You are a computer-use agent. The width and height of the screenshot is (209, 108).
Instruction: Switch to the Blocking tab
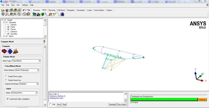(x=52, y=10)
